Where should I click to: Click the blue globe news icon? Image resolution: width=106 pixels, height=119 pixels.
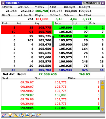pyautogui.click(x=22, y=115)
